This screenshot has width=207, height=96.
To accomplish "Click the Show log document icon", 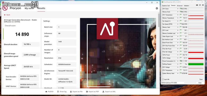I will pos(58,92).
